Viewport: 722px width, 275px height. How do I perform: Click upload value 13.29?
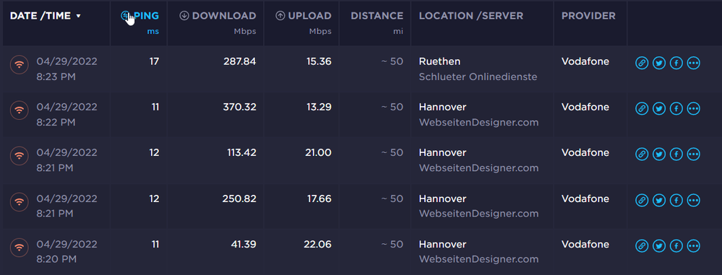319,107
